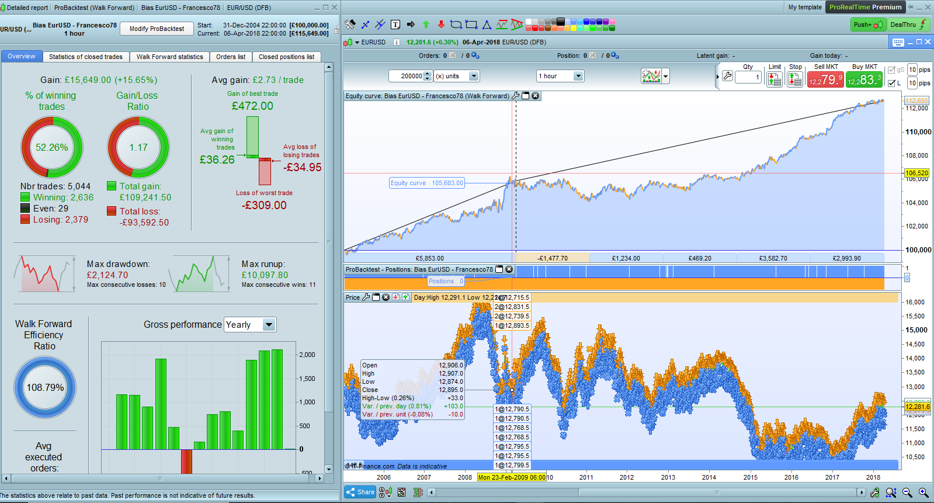Viewport: 934px width, 503px height.
Task: Open the Closed positions list tab
Action: pos(287,57)
